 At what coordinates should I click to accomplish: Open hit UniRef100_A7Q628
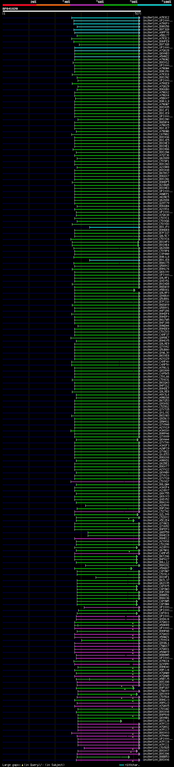pyautogui.click(x=156, y=51)
